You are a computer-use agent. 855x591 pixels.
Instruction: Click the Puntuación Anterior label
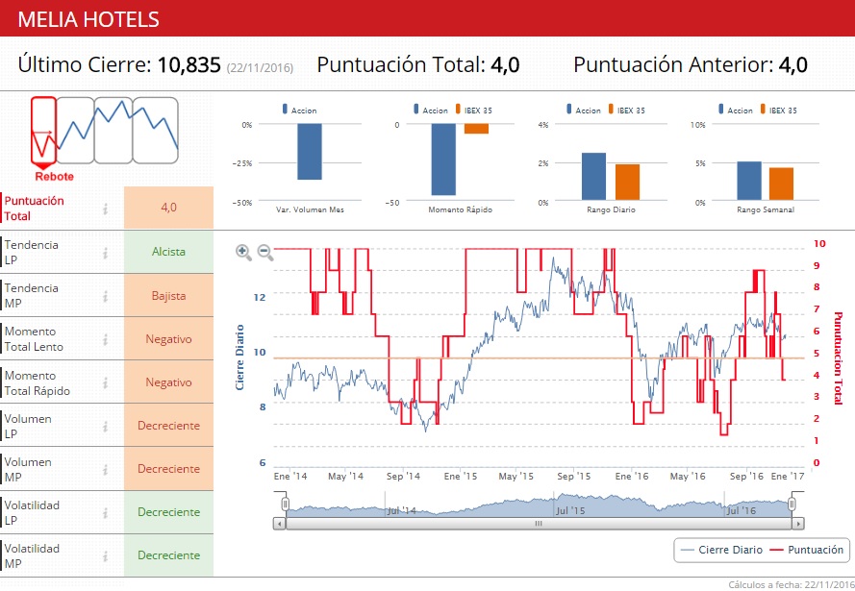[673, 64]
